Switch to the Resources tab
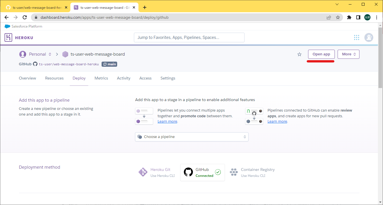The width and height of the screenshot is (383, 205). click(x=54, y=78)
